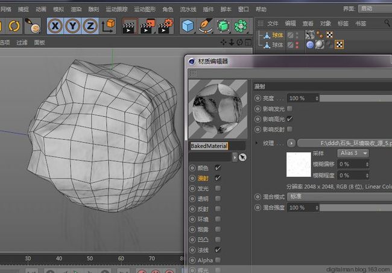392x273 pixels.
Task: Open Object Manager 文件 menu
Action: pos(273,24)
